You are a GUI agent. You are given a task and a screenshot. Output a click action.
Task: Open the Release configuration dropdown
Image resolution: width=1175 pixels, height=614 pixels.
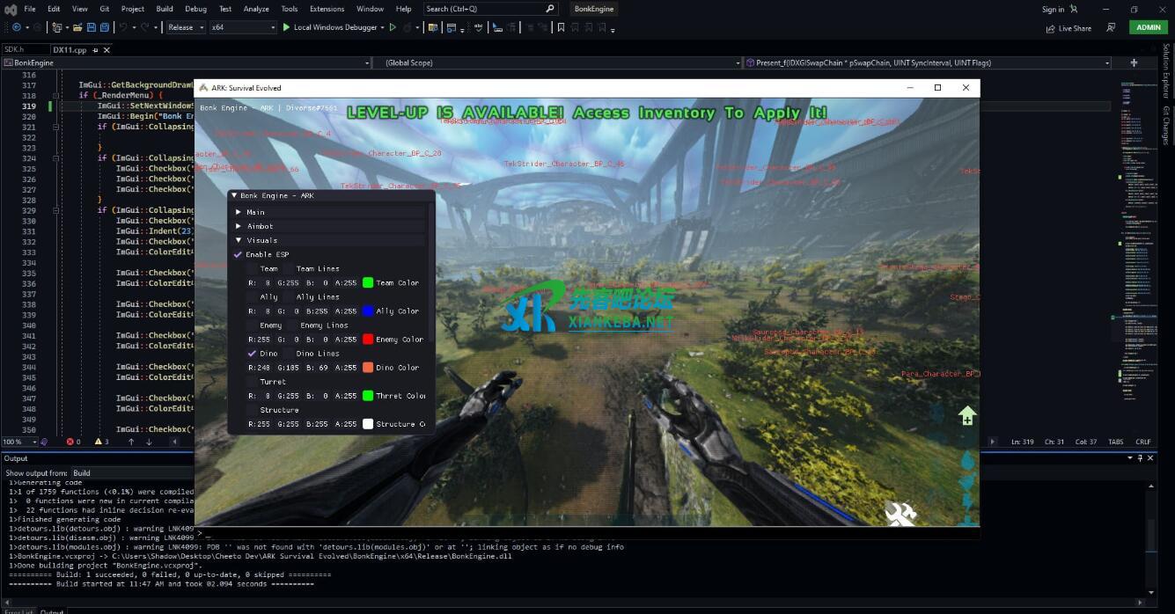point(186,27)
